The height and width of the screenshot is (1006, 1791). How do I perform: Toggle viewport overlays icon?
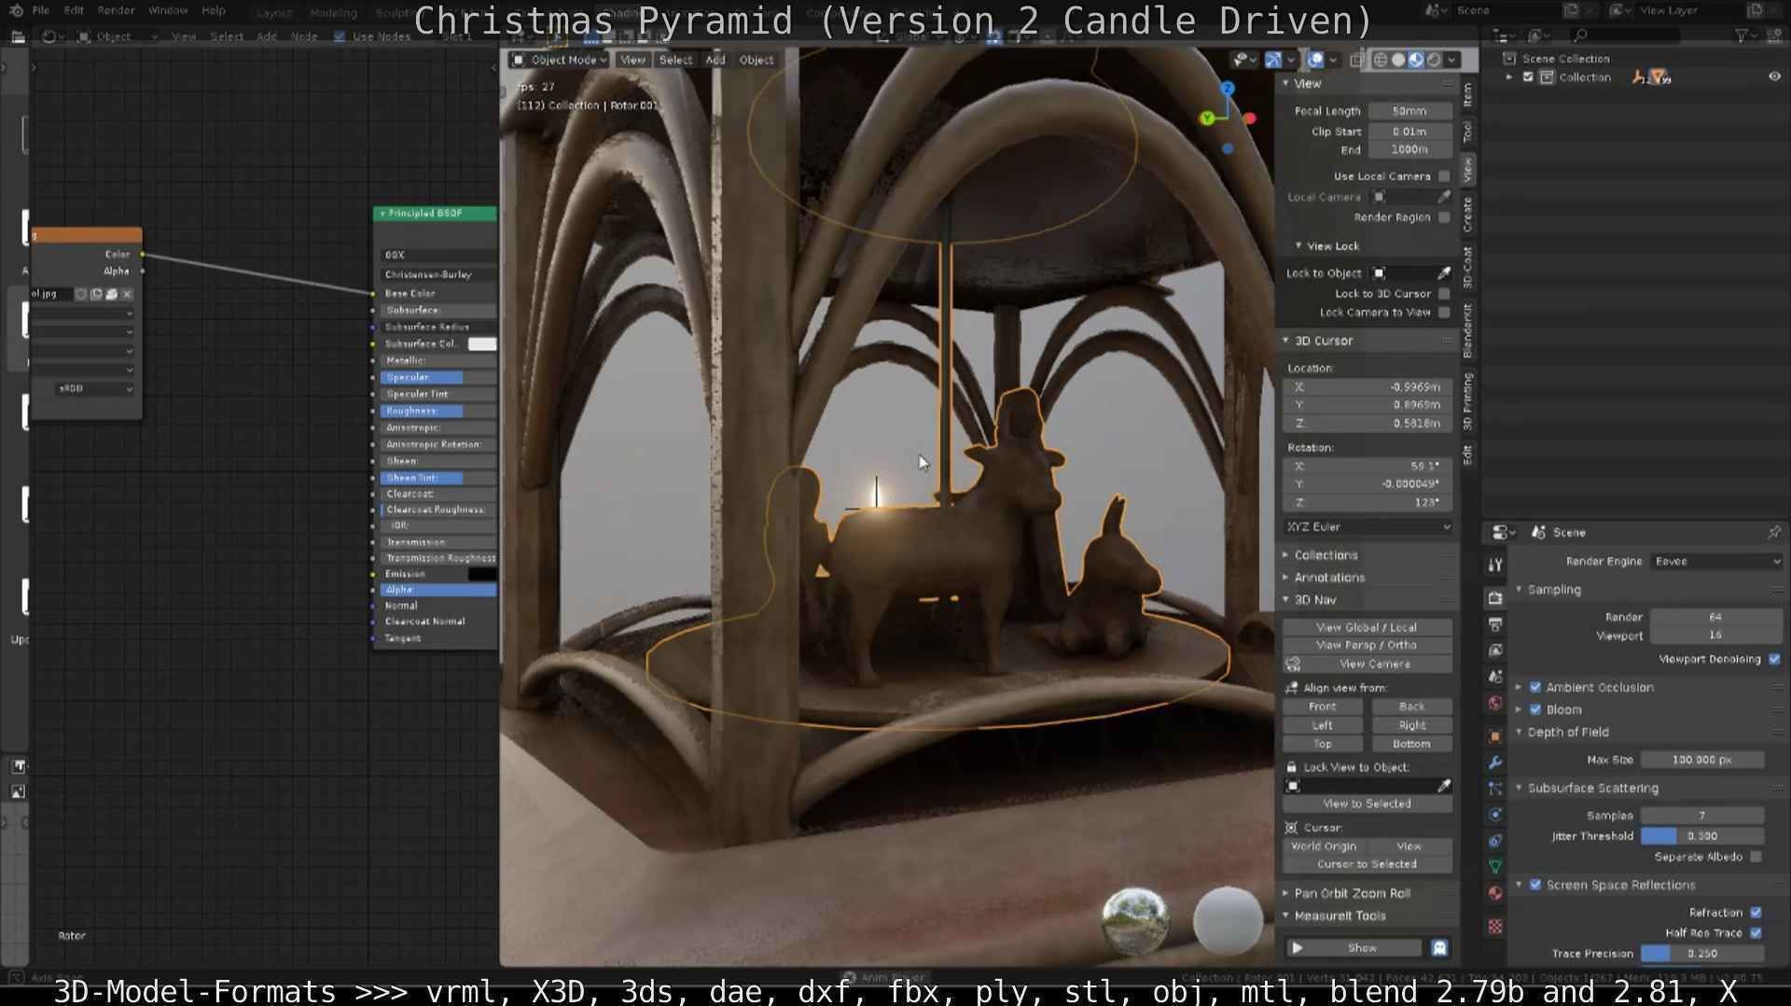click(x=1315, y=60)
